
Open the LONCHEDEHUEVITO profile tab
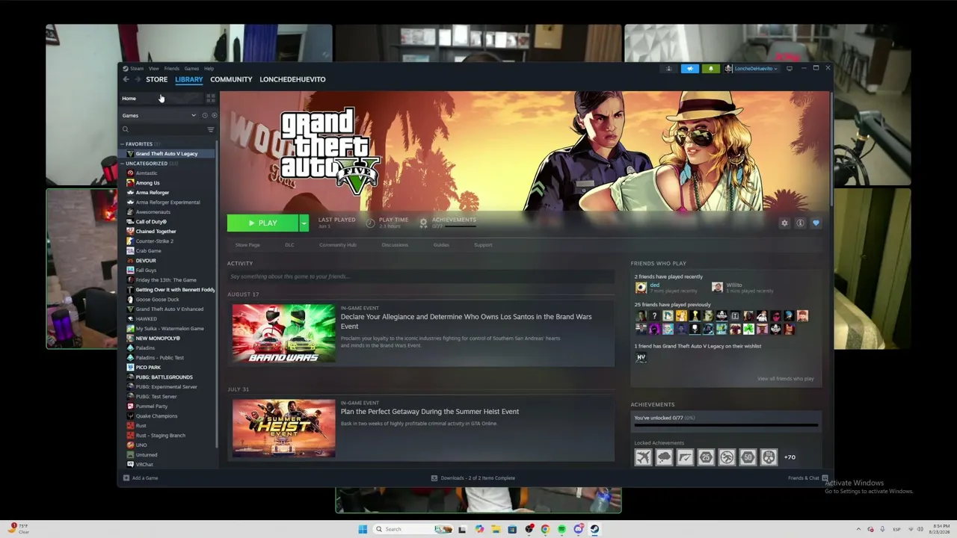click(x=292, y=79)
